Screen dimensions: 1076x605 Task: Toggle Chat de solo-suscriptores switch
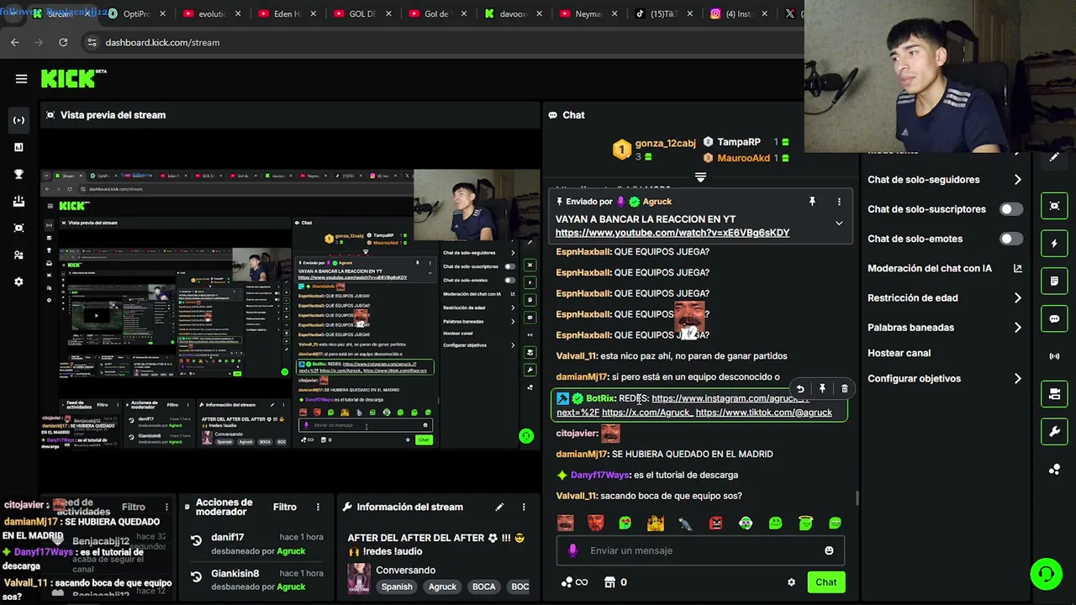(1011, 209)
